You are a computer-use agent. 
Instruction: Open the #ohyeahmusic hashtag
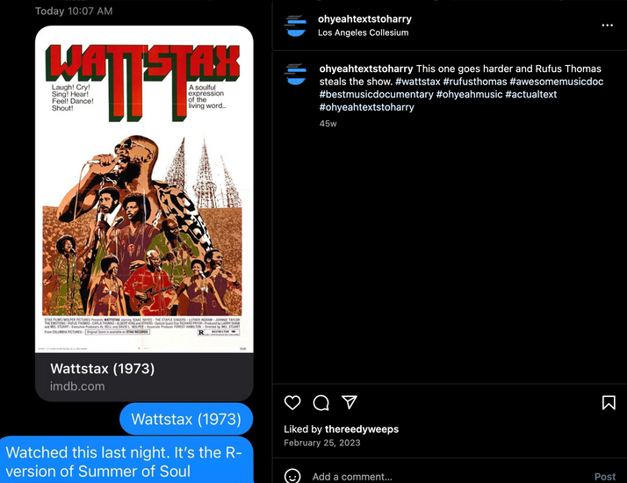[x=469, y=94]
